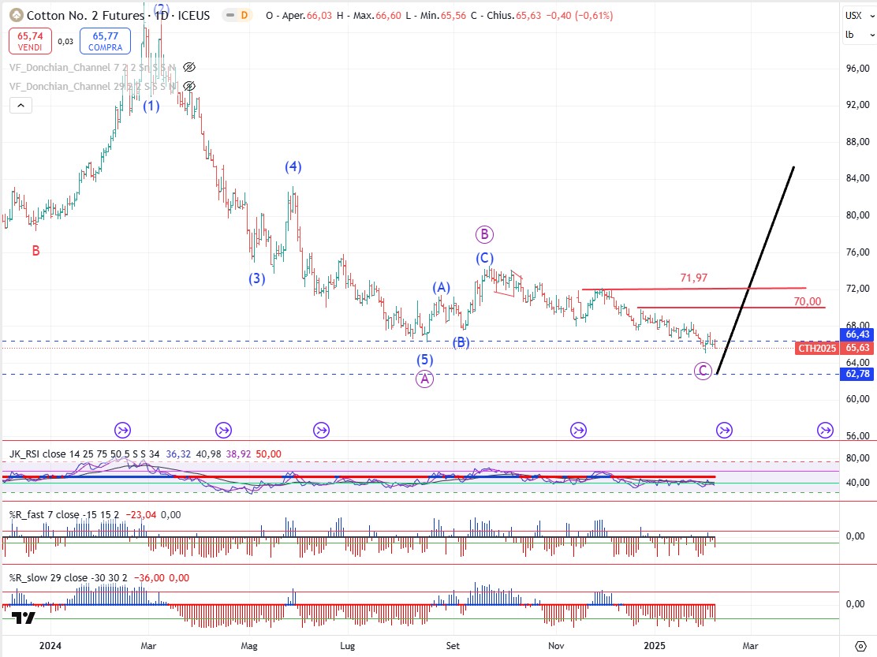Click the contract rollover marker near Lug
The image size is (877, 657).
(x=321, y=431)
